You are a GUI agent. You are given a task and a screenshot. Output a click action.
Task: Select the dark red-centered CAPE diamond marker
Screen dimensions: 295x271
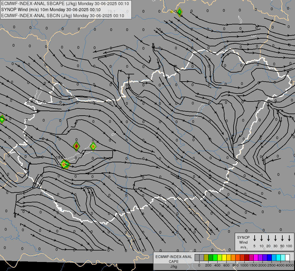(x=76, y=146)
